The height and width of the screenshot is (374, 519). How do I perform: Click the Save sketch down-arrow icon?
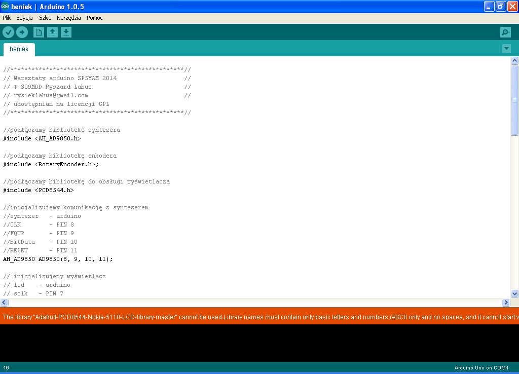(66, 32)
